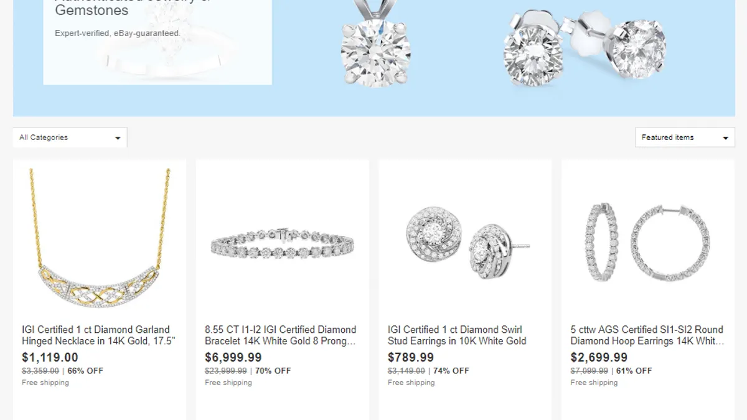Click the $1,119.00 necklace price
Viewport: 747px width, 420px height.
(50, 358)
